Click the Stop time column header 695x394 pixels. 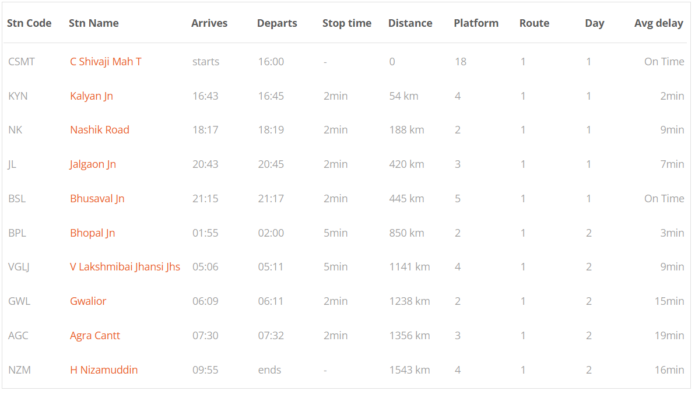(x=346, y=23)
